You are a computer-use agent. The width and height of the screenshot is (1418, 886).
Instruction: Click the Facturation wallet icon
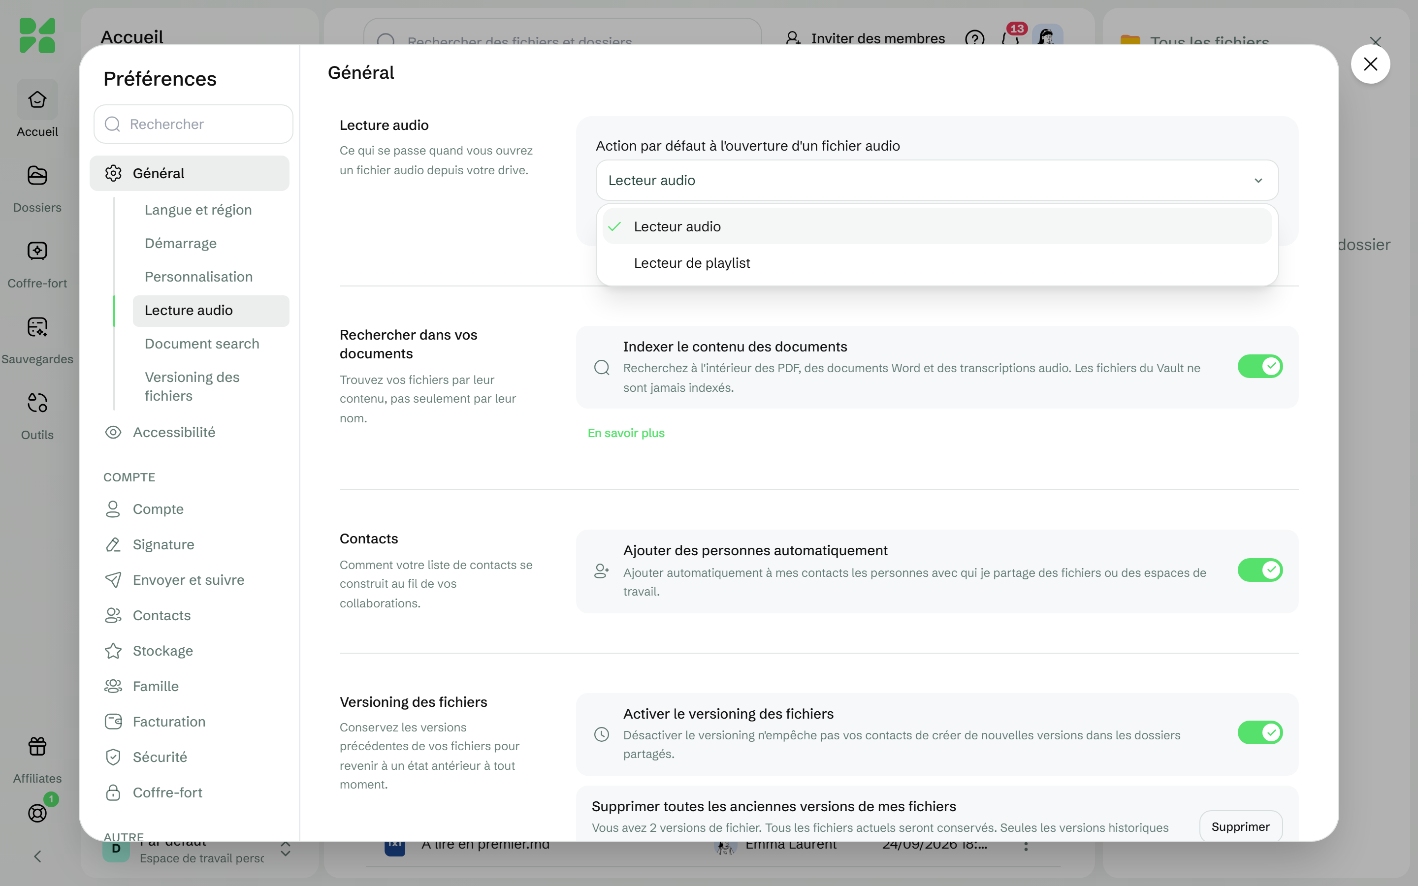[x=113, y=721]
